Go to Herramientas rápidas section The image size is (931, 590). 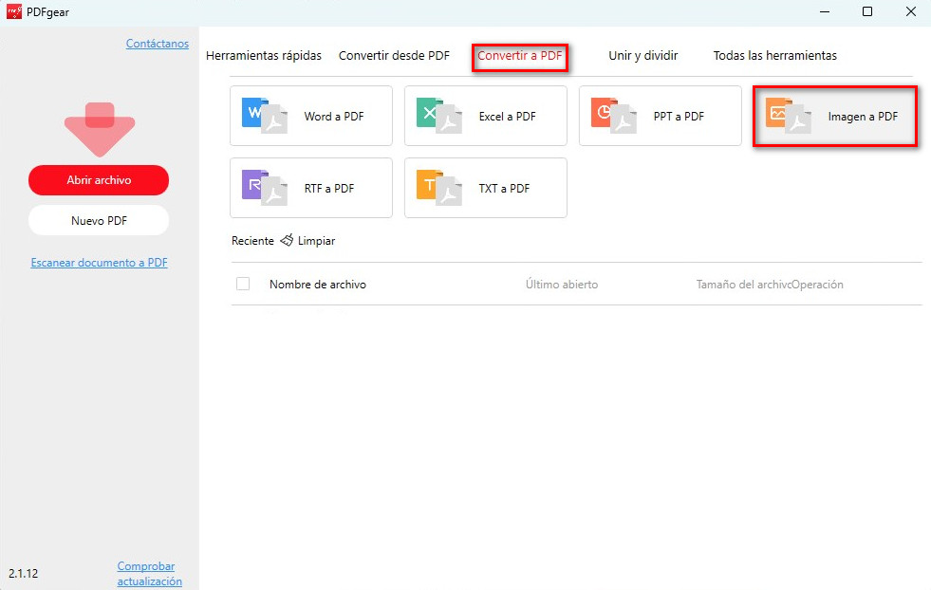pos(264,55)
